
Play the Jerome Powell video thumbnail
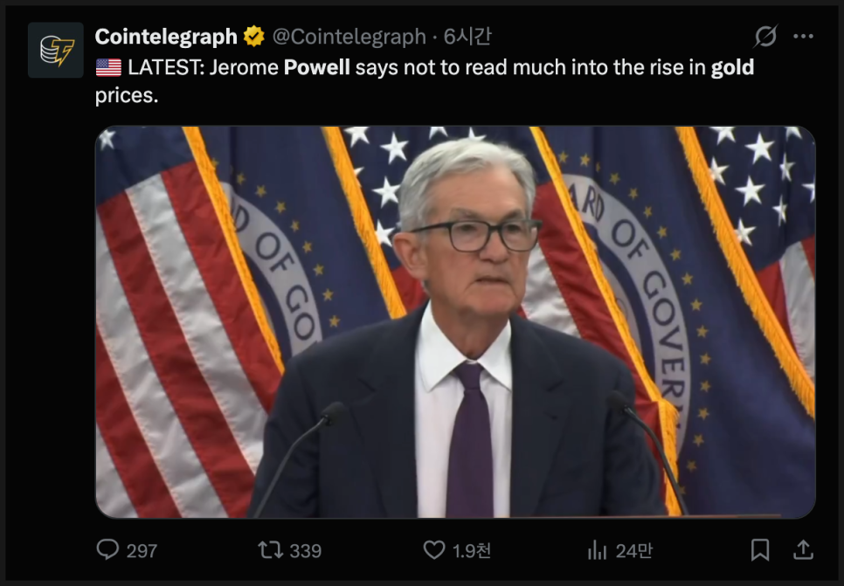click(455, 321)
